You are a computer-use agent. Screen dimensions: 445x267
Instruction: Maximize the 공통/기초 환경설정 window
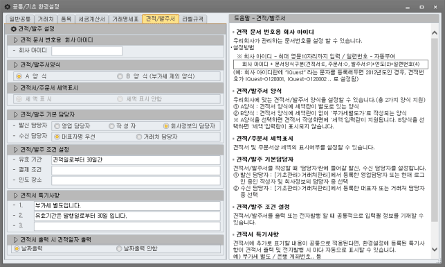pos(421,7)
